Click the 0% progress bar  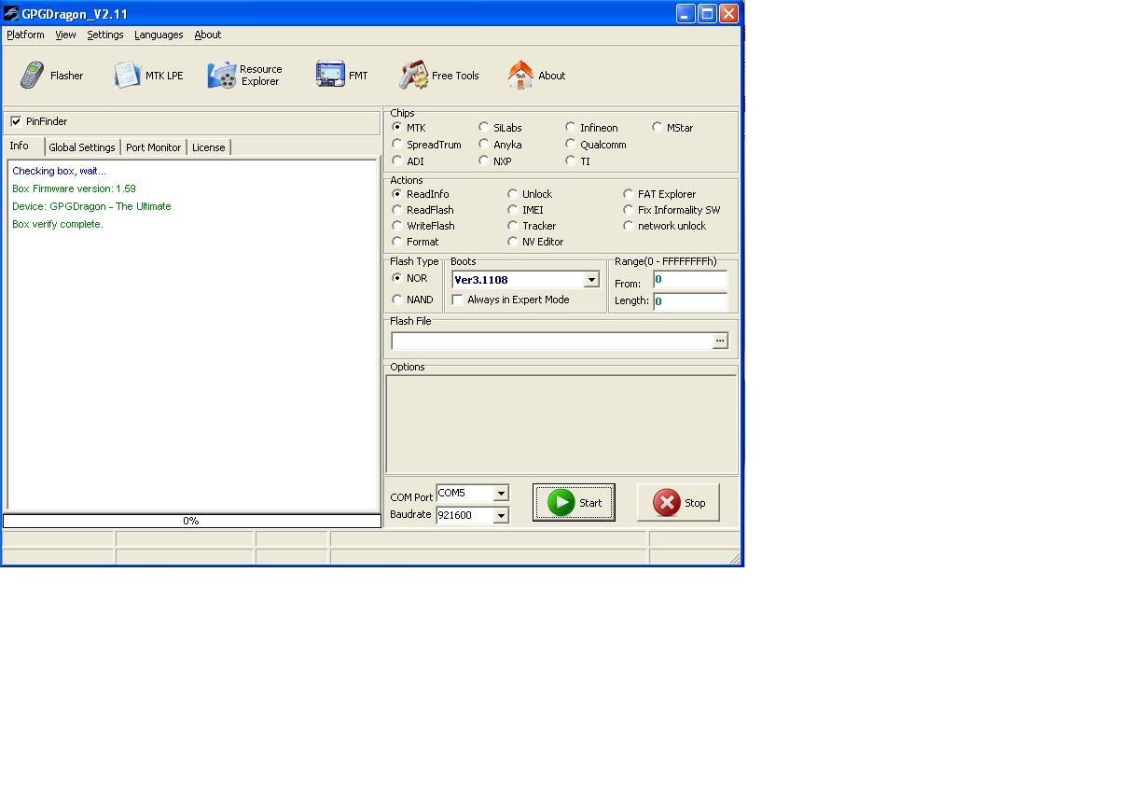(x=191, y=521)
